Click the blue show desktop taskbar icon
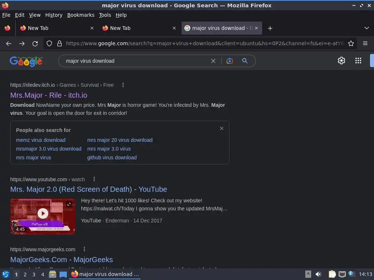 [x=63, y=275]
